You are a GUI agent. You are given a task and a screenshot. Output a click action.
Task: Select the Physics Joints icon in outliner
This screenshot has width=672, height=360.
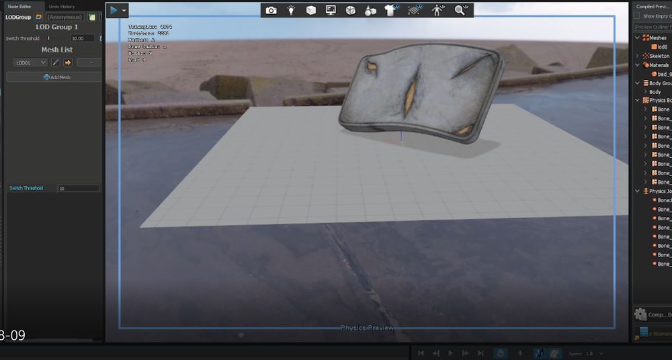click(x=646, y=191)
